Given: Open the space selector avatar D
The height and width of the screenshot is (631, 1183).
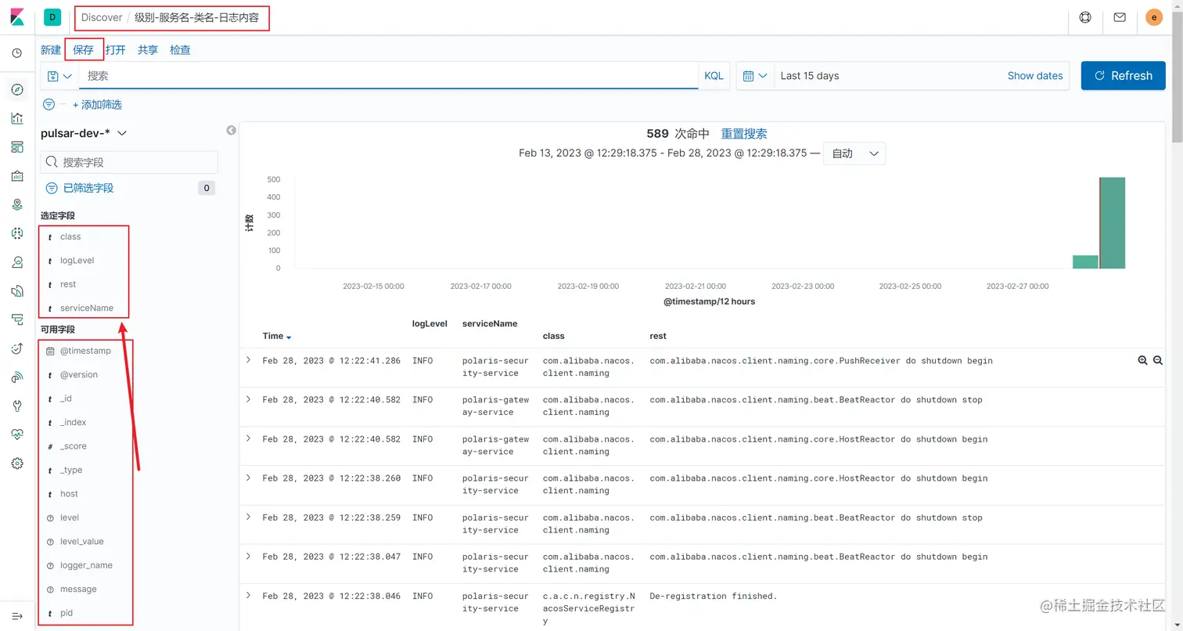Looking at the screenshot, I should [52, 17].
